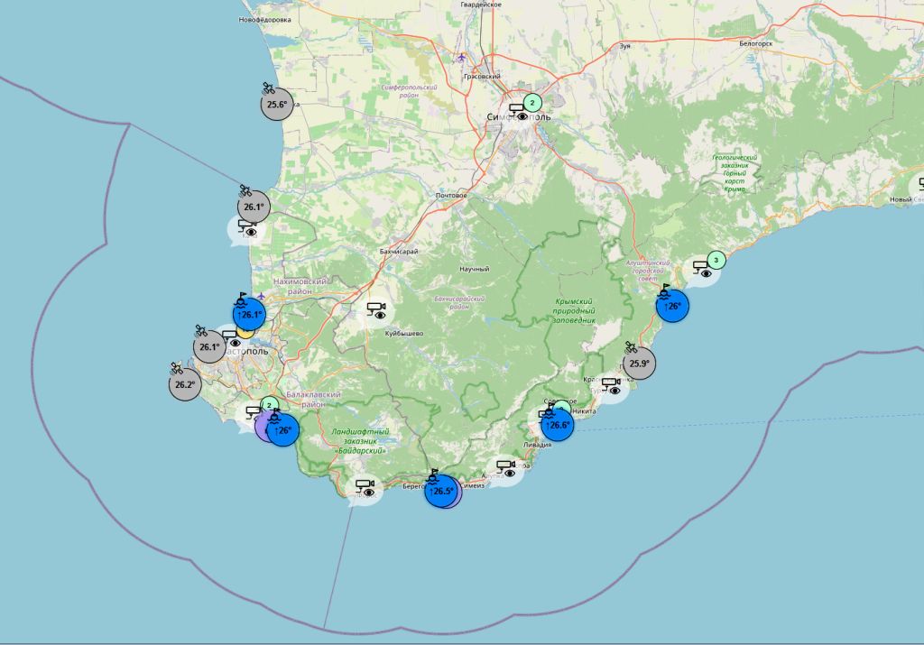The image size is (924, 645).
Task: Click the Научный town label
Action: [x=475, y=269]
